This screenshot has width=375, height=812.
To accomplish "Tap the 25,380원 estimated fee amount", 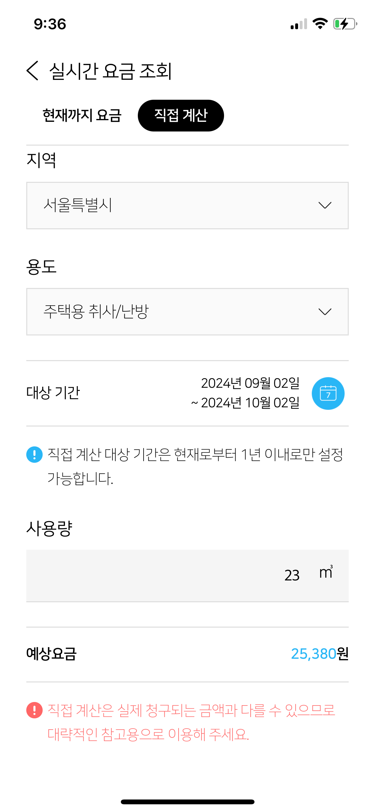I will pos(319,654).
